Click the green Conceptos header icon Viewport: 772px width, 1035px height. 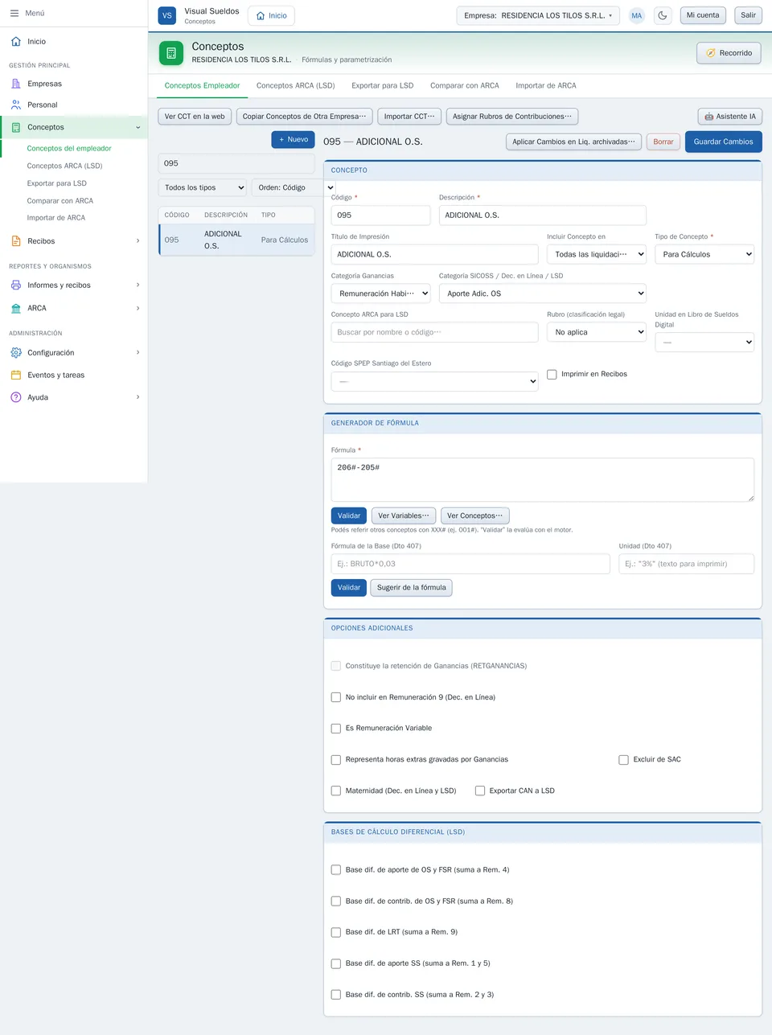coord(171,53)
